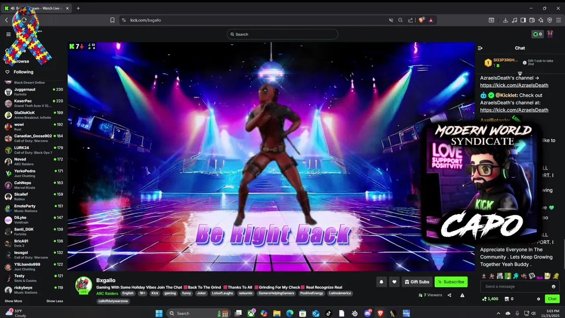This screenshot has width=565, height=318.
Task: Open the browser downloads icon
Action: point(505,20)
